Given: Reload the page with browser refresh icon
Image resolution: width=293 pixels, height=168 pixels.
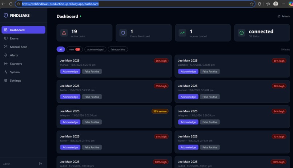Looking at the screenshot, I should click(x=11, y=4).
